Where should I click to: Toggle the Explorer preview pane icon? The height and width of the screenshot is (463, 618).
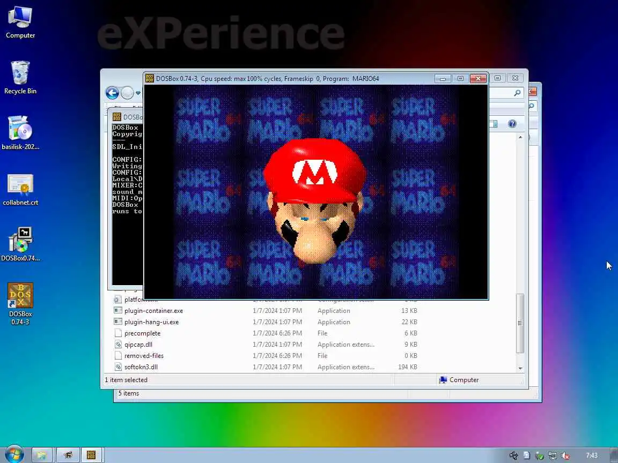[x=493, y=124]
